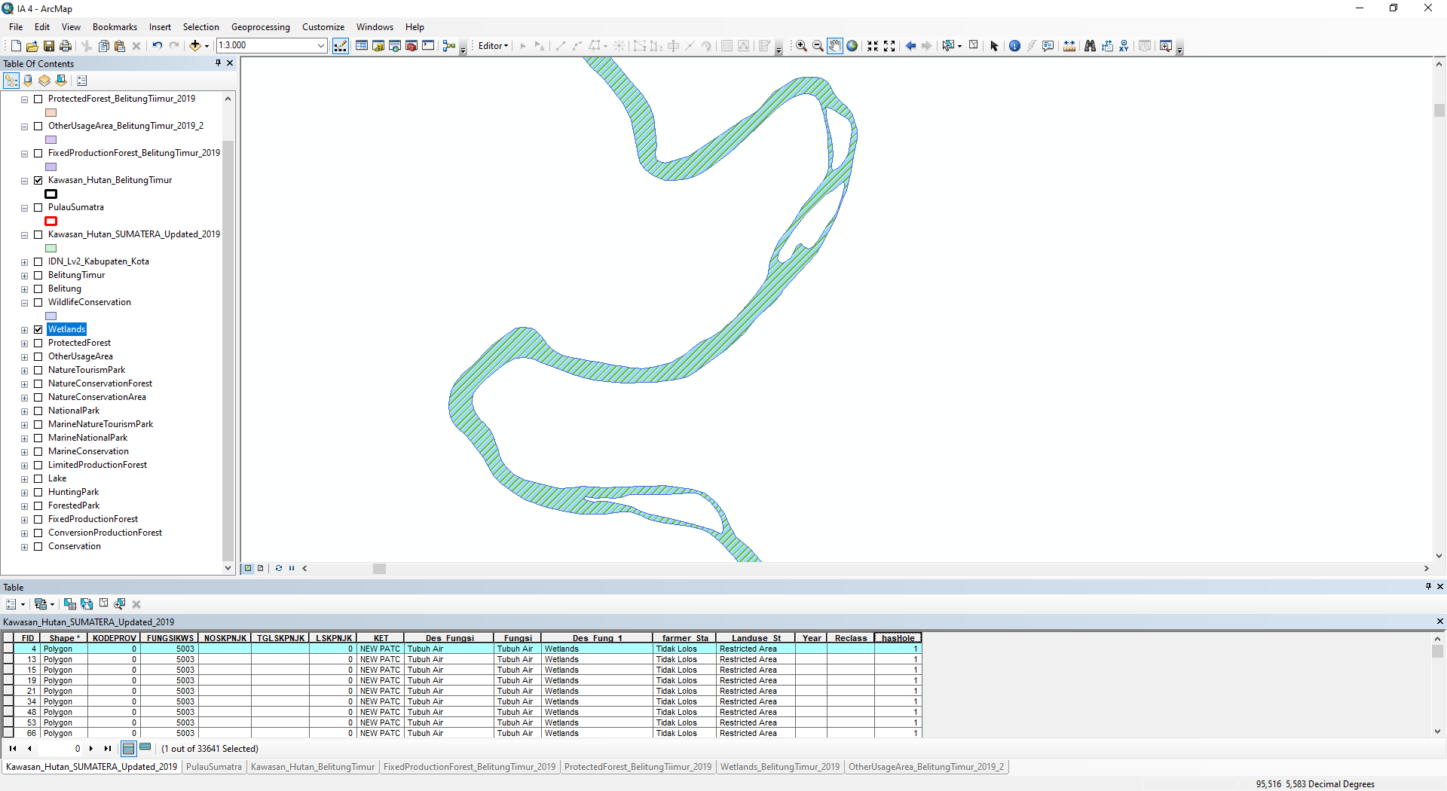Open the map scale dropdown
Image resolution: width=1447 pixels, height=791 pixels.
(320, 46)
